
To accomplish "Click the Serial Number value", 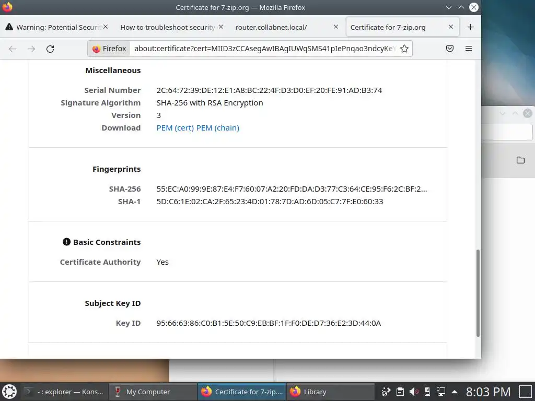I will pos(269,90).
